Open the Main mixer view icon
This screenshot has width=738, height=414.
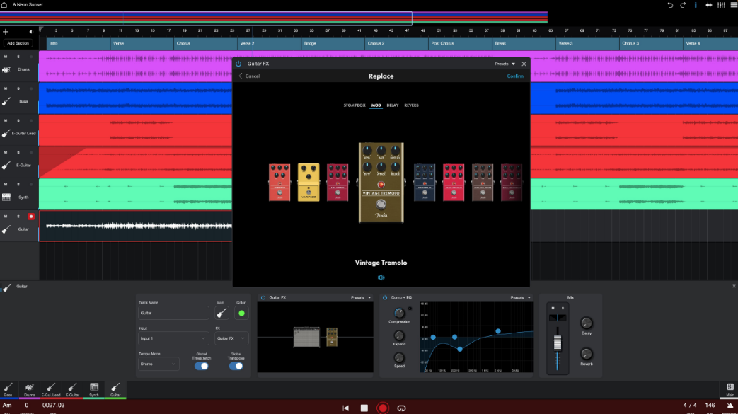(730, 389)
